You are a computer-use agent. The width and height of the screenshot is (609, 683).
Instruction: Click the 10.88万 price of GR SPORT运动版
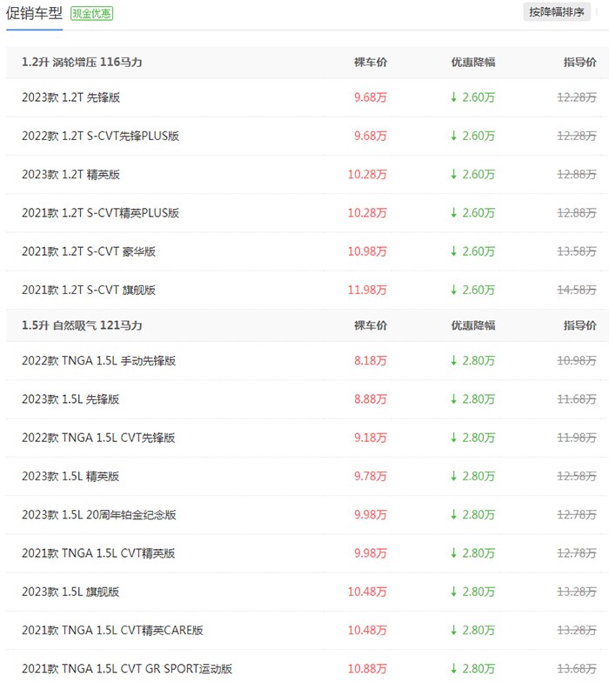click(367, 668)
